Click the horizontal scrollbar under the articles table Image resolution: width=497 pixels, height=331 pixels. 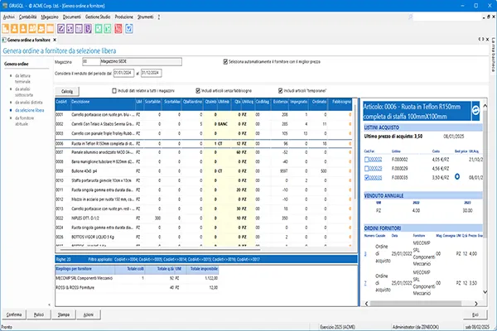coord(161,249)
